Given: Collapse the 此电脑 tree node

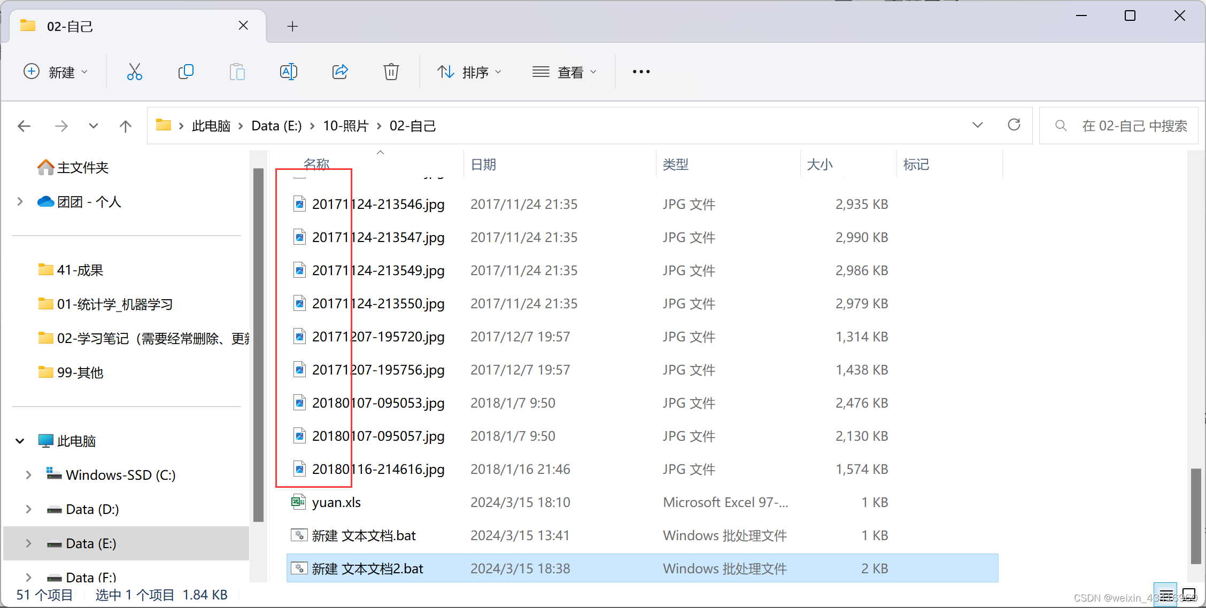Looking at the screenshot, I should 20,441.
